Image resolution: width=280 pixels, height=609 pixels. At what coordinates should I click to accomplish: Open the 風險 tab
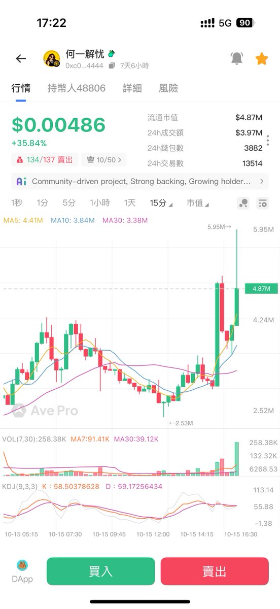point(168,88)
